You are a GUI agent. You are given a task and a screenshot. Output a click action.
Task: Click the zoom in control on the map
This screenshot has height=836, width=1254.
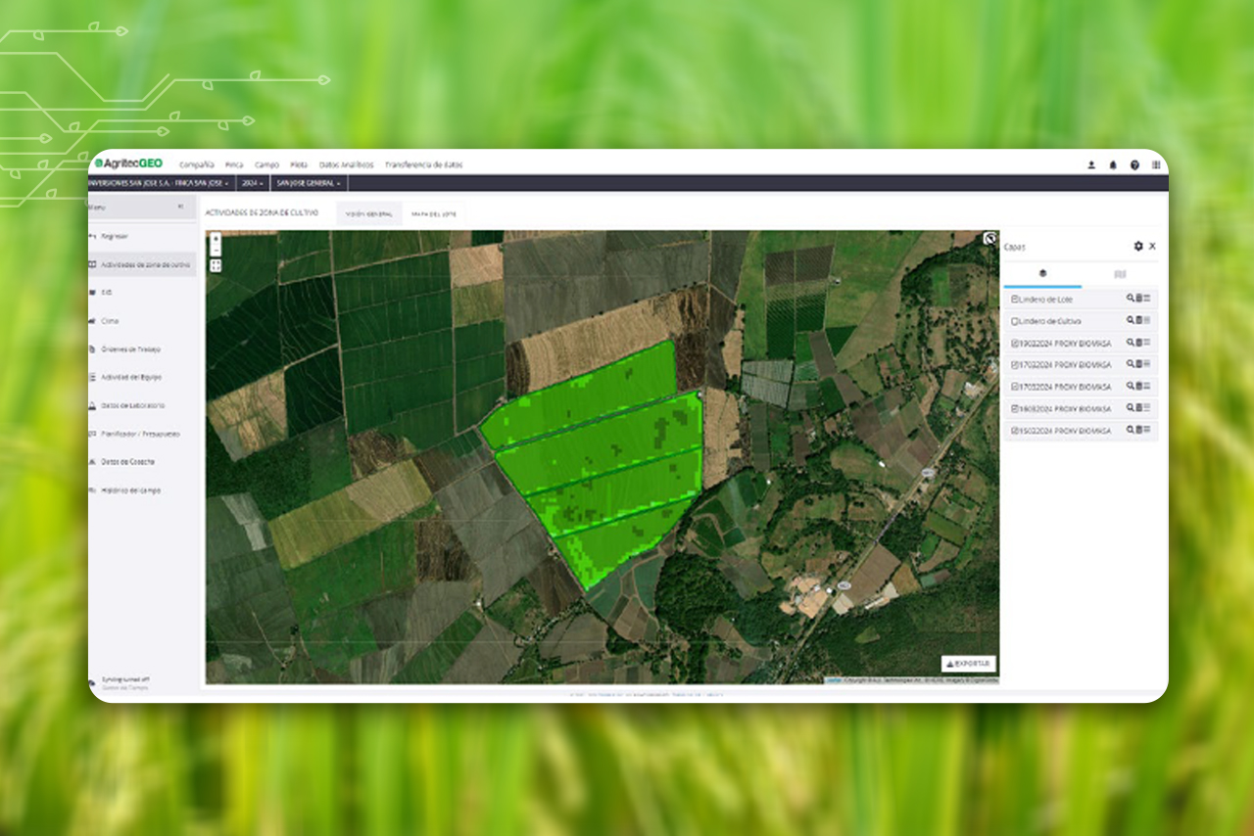[x=217, y=239]
